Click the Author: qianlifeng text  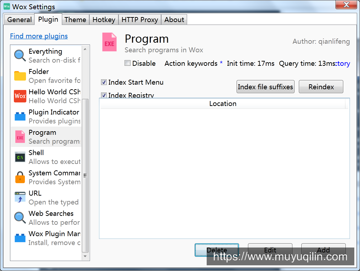pyautogui.click(x=321, y=41)
